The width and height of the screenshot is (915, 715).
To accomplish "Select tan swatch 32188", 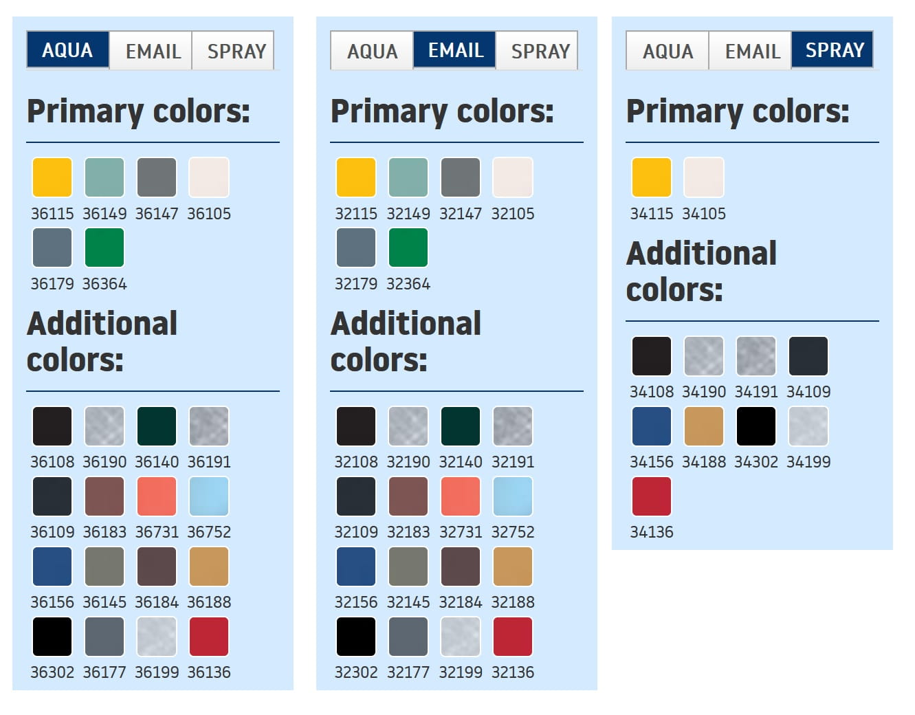I will pyautogui.click(x=513, y=566).
